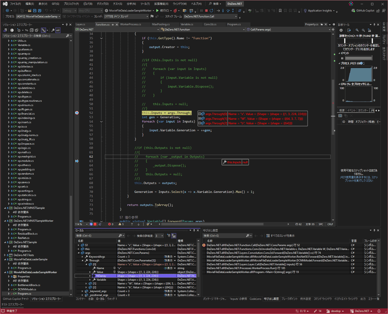Toggle auto-hide pin on Diagnostic Tools panel

374,24
